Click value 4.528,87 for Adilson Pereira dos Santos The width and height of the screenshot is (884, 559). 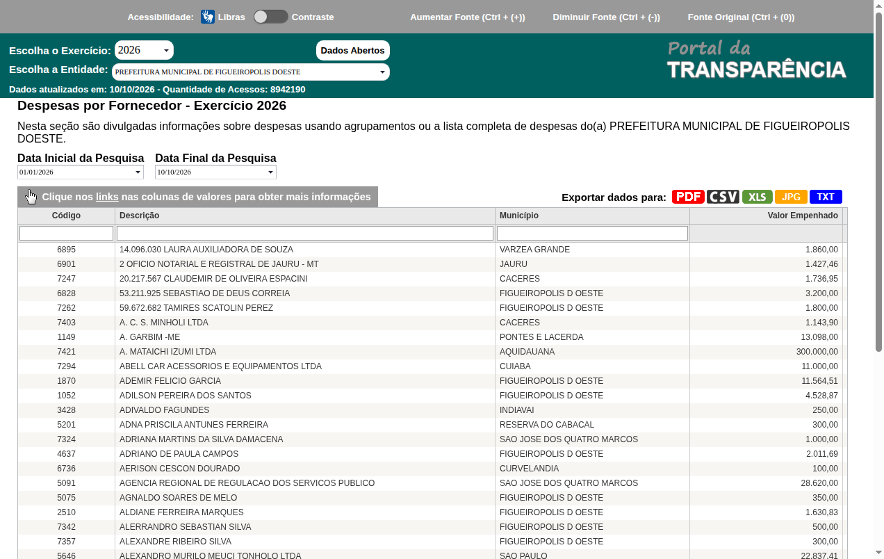821,396
